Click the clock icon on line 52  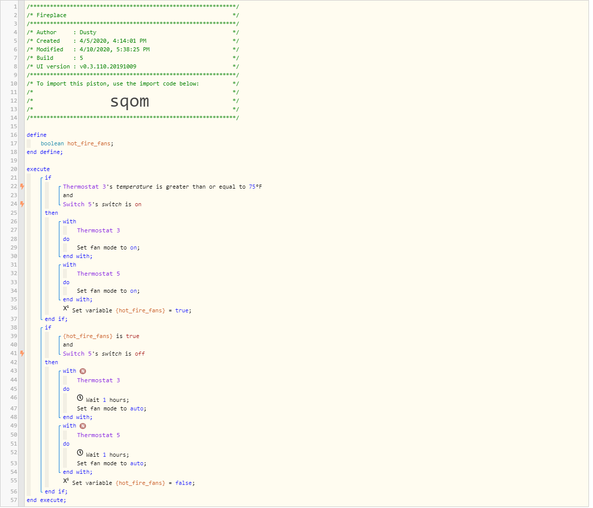pos(80,453)
